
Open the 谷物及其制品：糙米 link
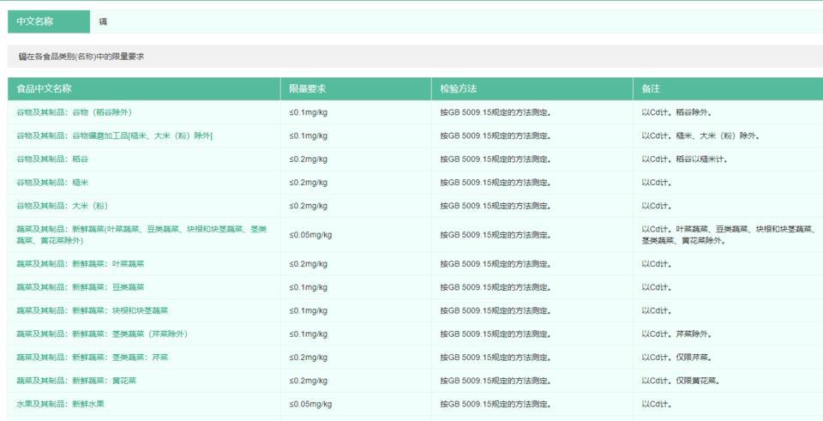coord(52,182)
